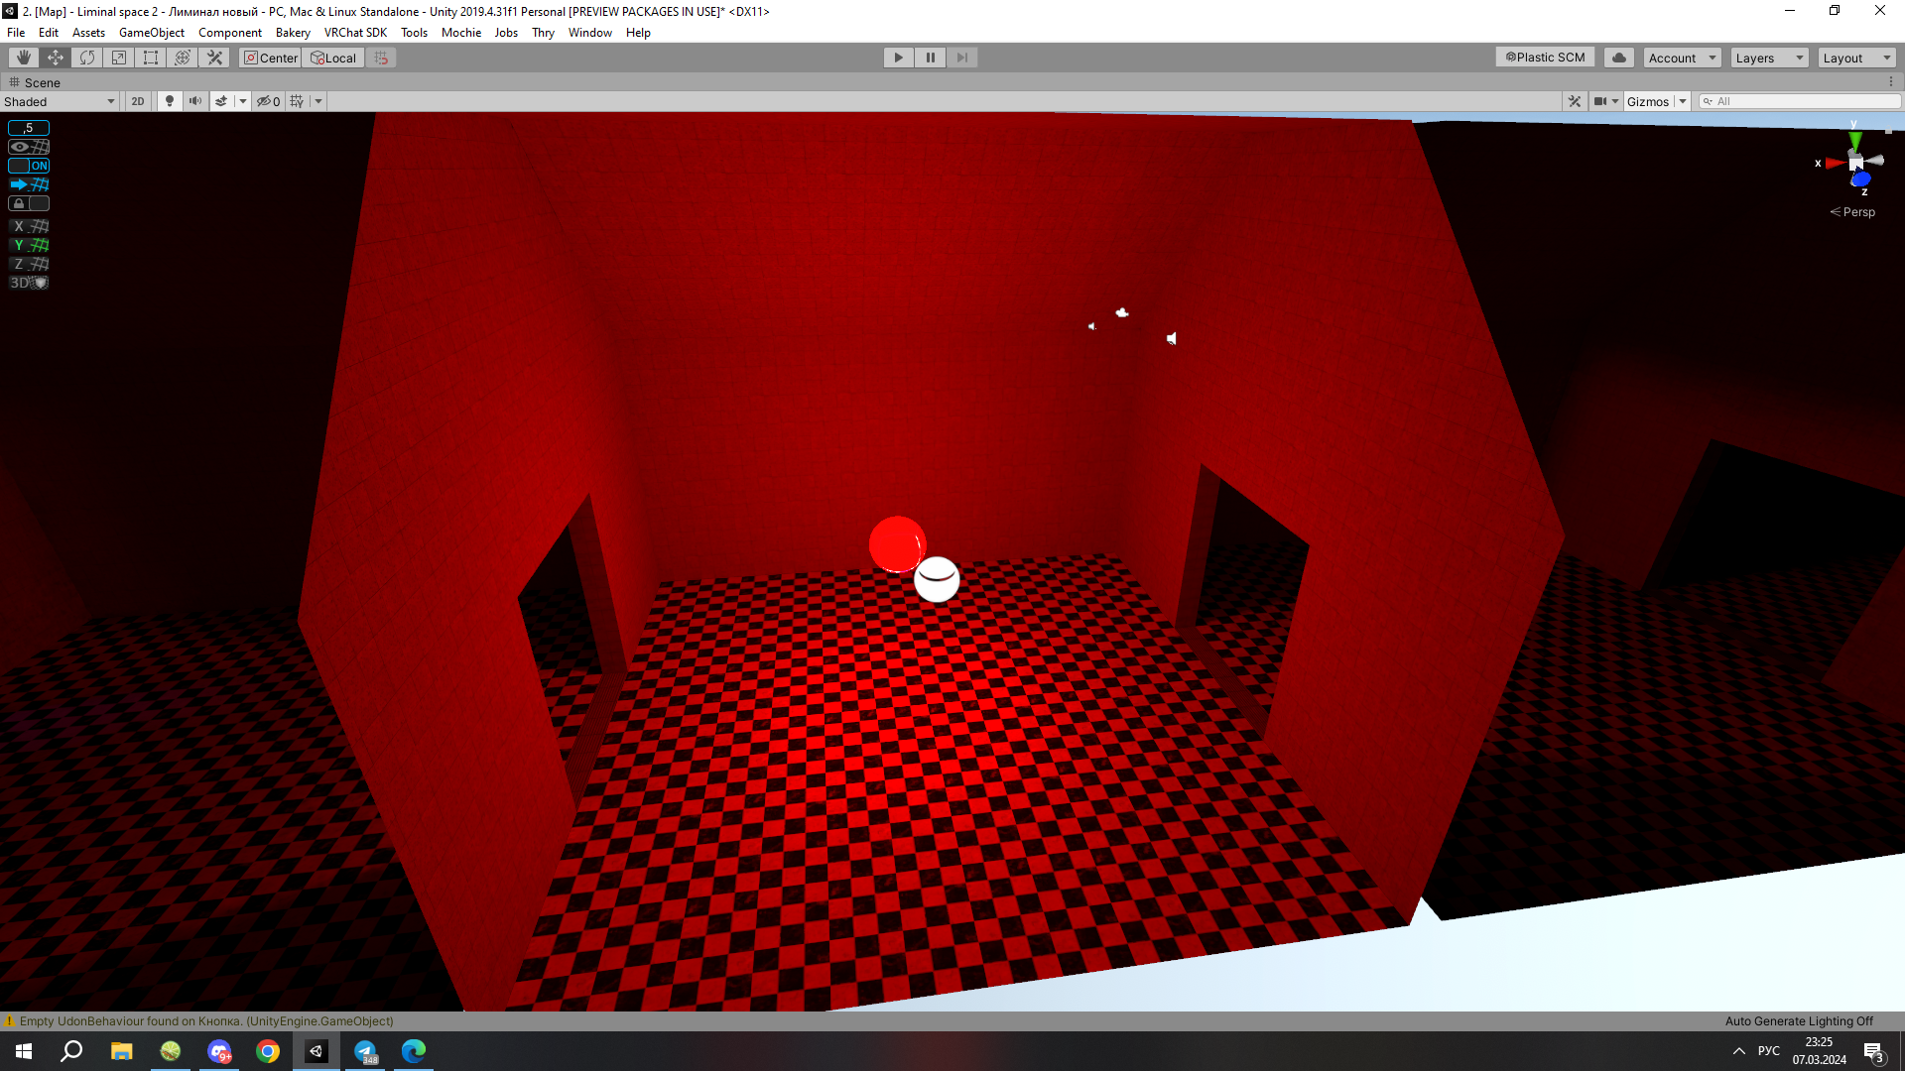
Task: Select the Hand tool
Action: tap(24, 58)
